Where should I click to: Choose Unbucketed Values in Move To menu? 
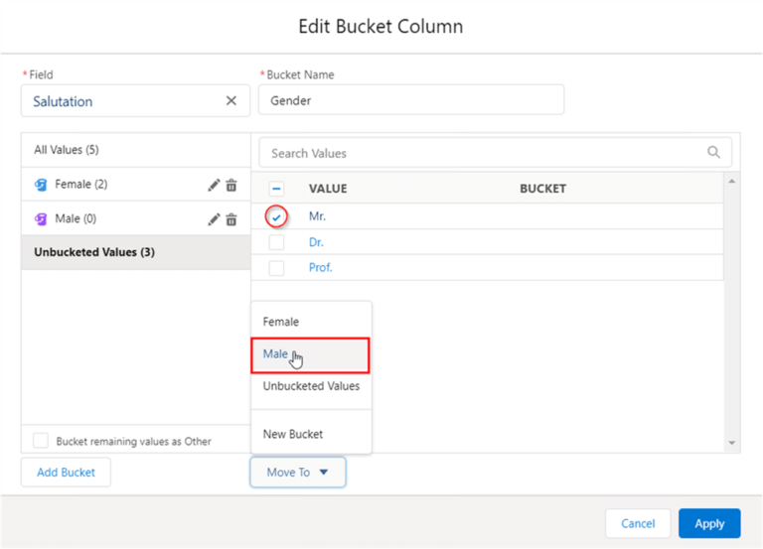pos(311,386)
